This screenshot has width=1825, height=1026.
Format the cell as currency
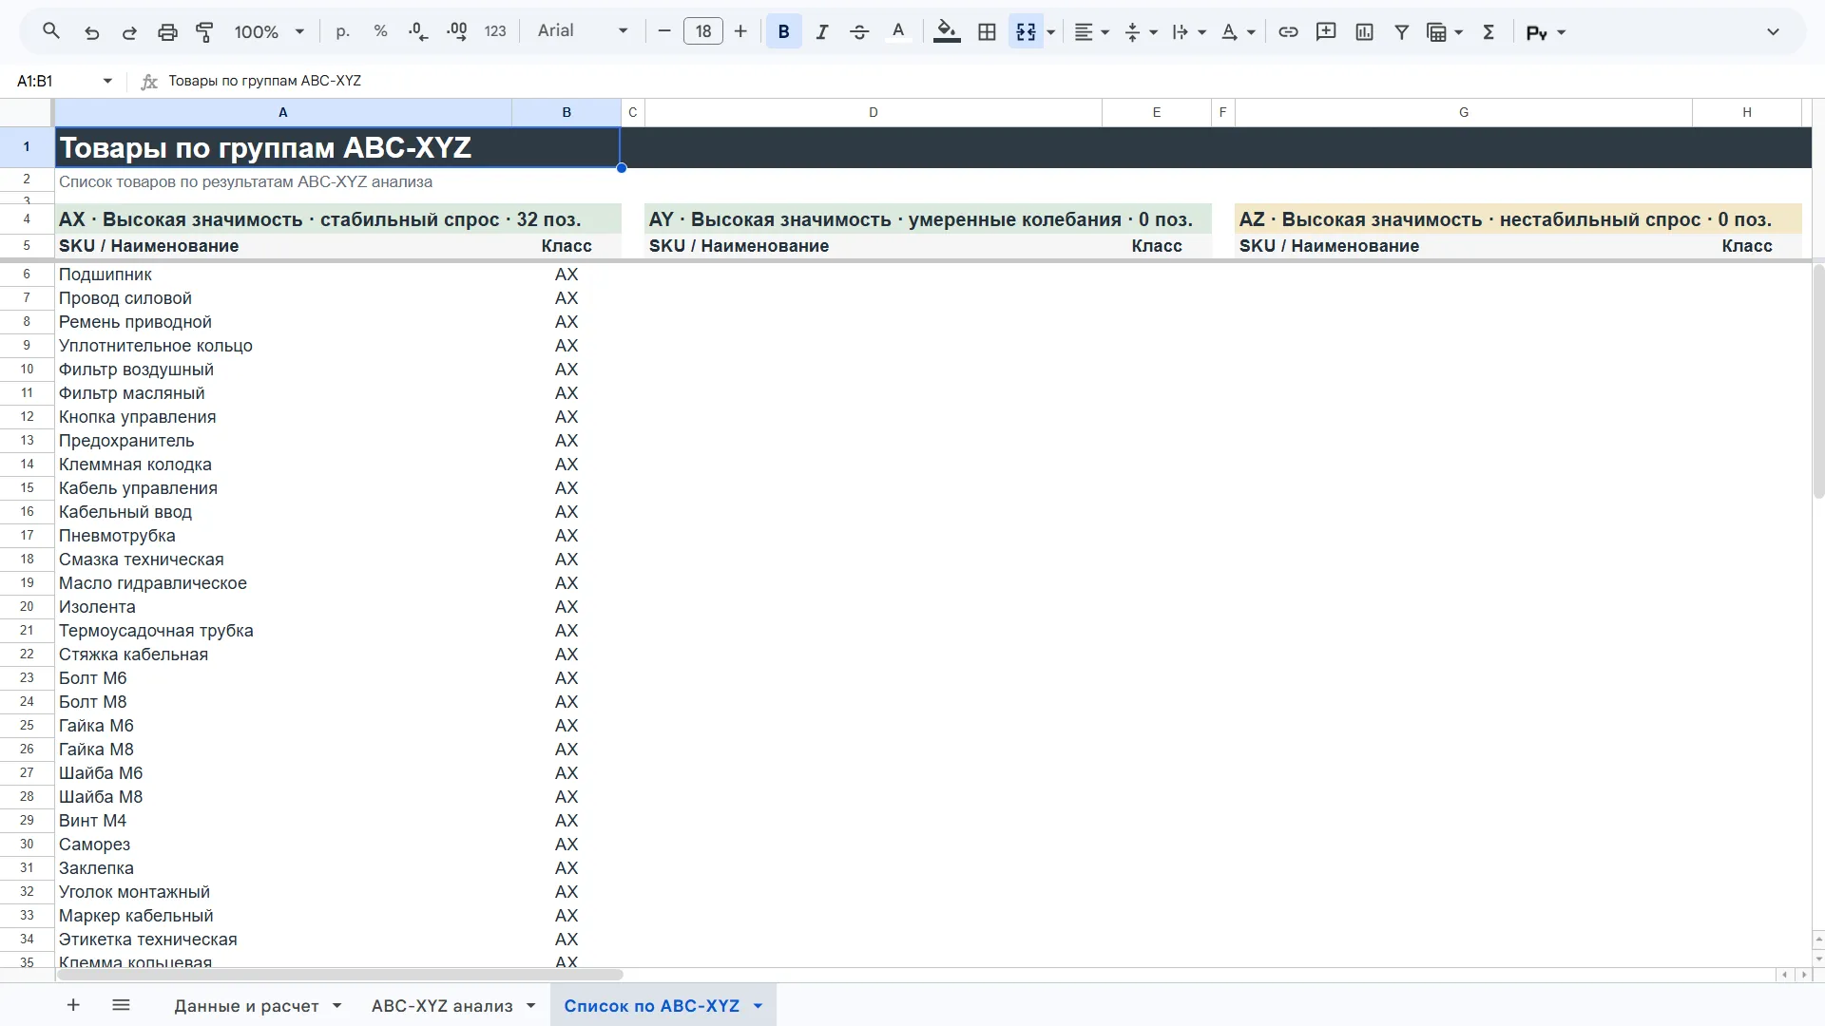(343, 31)
